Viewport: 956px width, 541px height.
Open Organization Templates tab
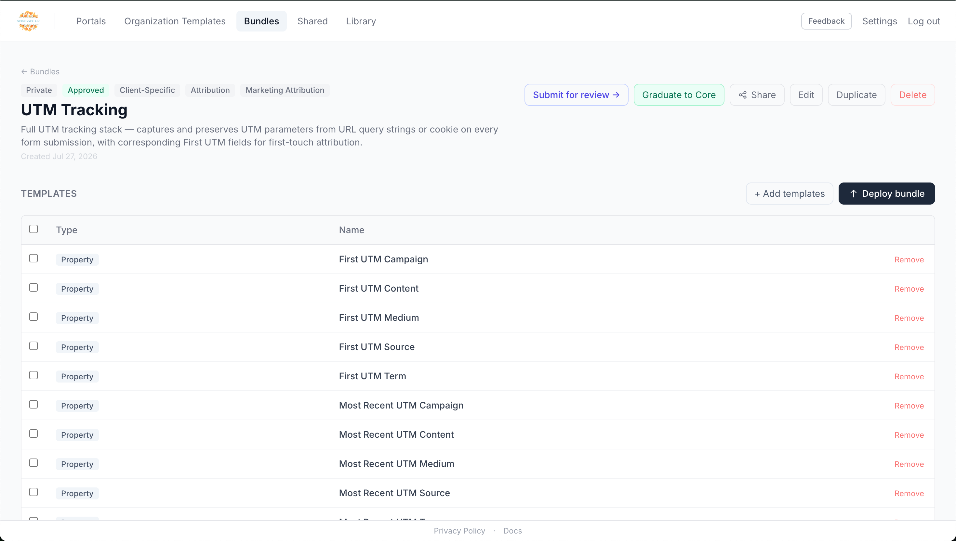[x=175, y=21]
